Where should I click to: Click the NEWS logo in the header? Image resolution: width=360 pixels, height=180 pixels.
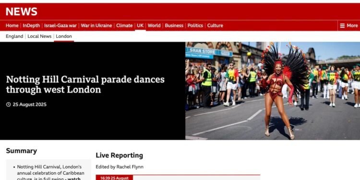(x=21, y=12)
